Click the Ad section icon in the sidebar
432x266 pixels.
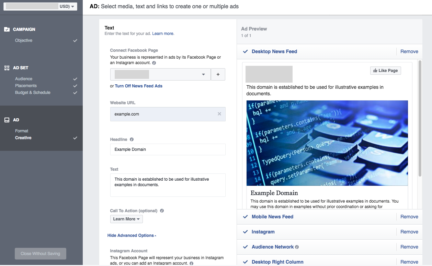(7, 120)
